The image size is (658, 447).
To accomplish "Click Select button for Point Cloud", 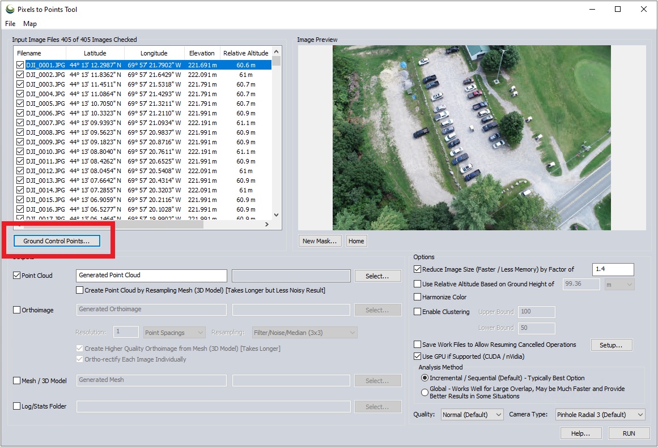I will coord(376,276).
